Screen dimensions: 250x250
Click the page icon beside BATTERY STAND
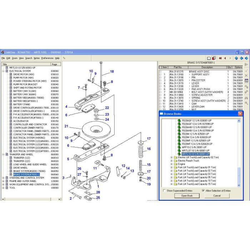(x=11, y=104)
